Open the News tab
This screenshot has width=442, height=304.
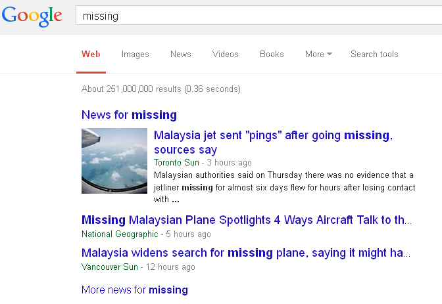(180, 54)
